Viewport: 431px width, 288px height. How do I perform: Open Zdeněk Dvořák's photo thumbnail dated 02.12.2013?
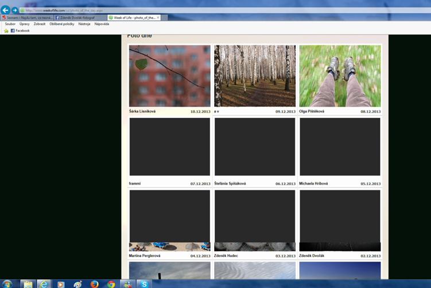coord(340,221)
